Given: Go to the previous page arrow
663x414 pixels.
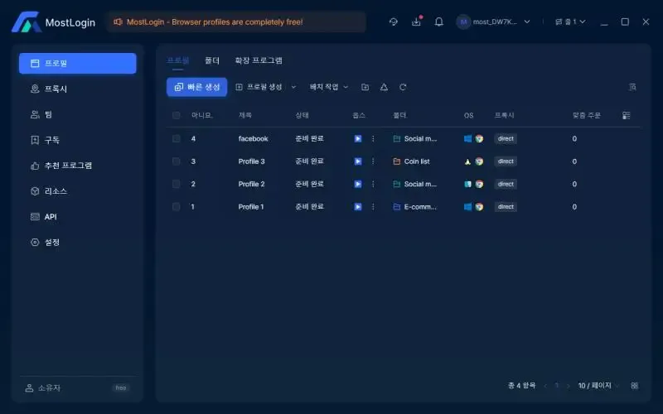Looking at the screenshot, I should (545, 385).
